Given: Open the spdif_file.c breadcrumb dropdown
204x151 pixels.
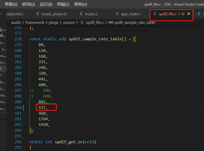Looking at the screenshot, I should point(95,23).
